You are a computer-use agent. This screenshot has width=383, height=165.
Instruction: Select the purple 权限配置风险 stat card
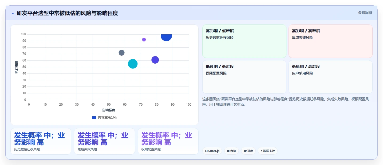(168, 141)
